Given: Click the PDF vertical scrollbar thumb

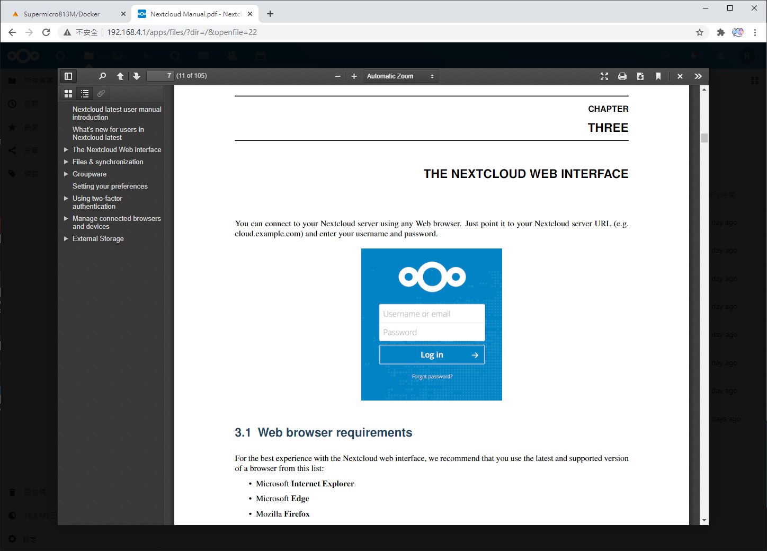Looking at the screenshot, I should (704, 138).
